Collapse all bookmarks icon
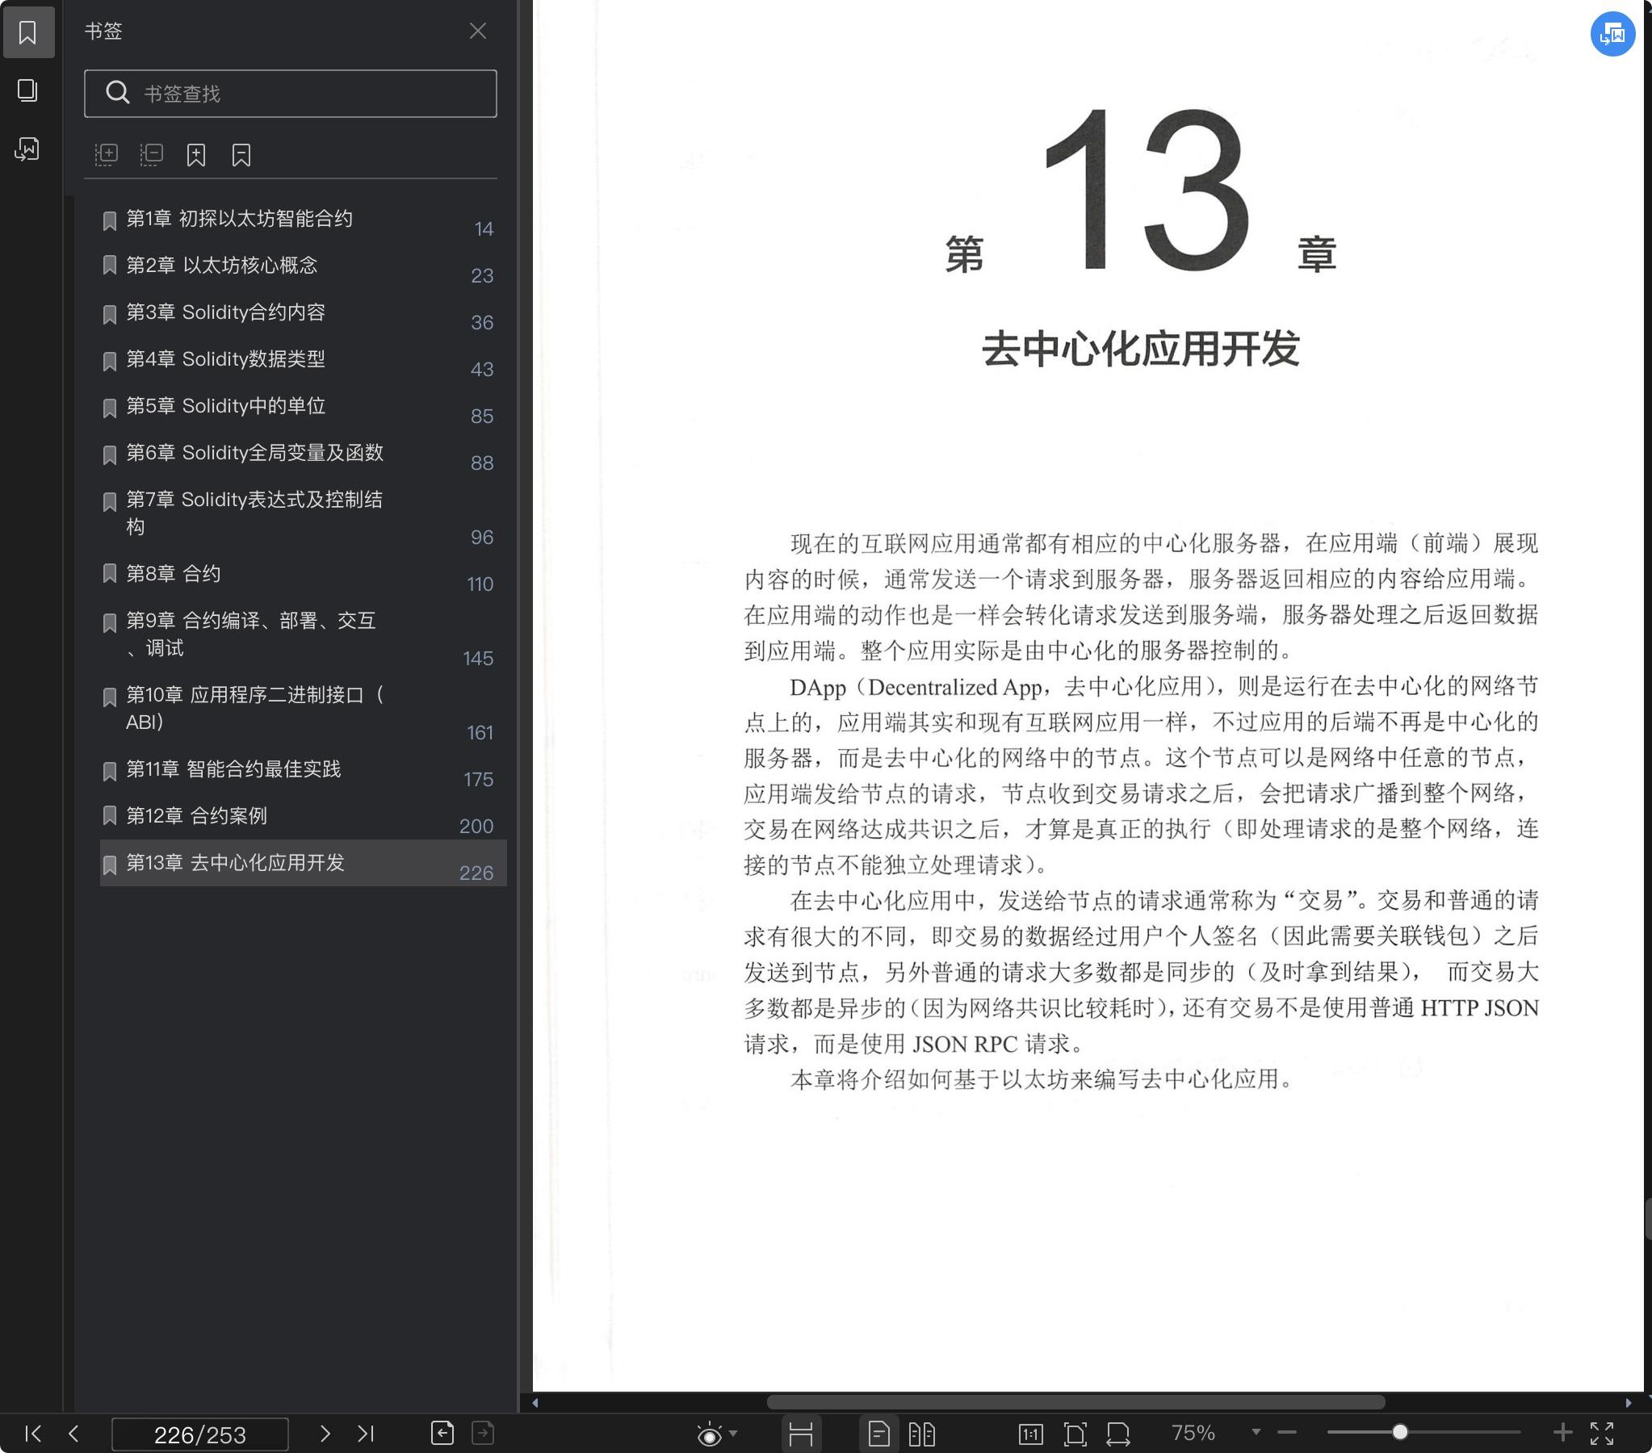Viewport: 1652px width, 1453px height. (151, 154)
